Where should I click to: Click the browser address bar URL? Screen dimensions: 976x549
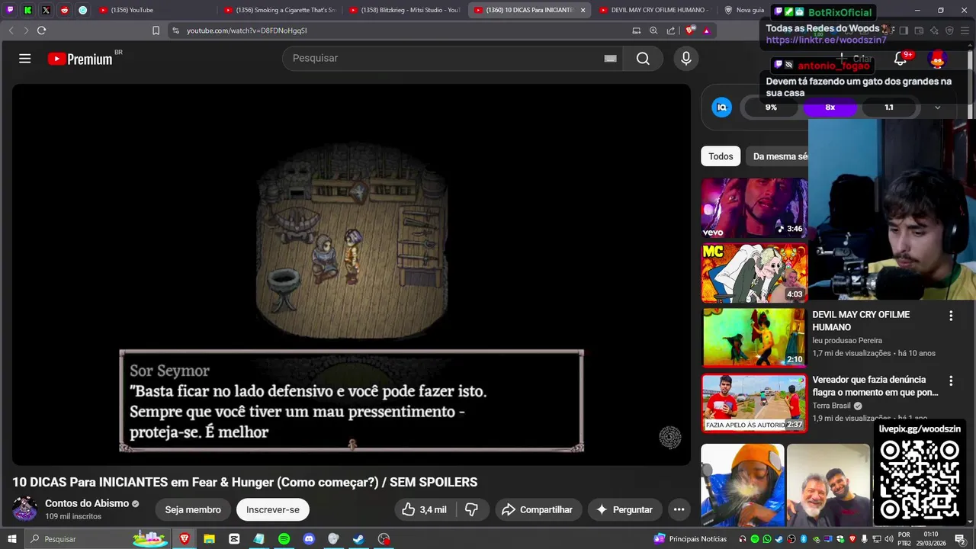click(x=246, y=30)
